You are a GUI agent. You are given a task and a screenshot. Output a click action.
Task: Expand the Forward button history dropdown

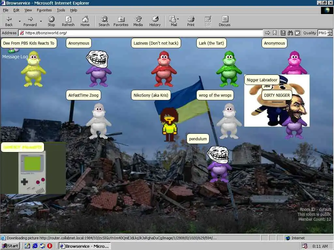click(x=41, y=21)
